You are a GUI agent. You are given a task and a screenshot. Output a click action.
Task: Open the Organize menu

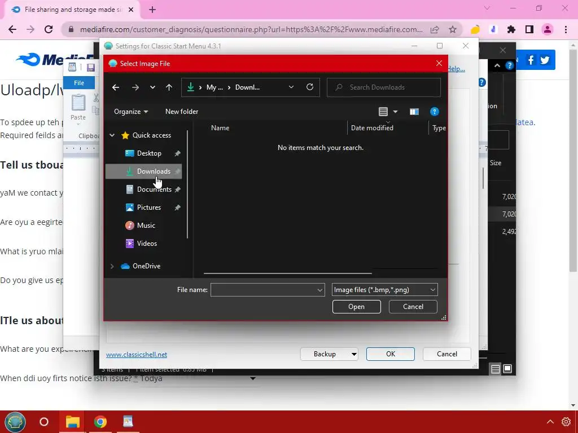click(x=131, y=112)
